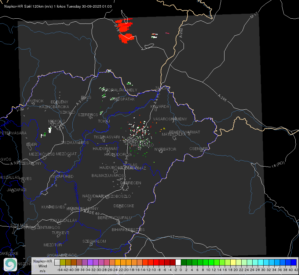Click the EDELÉNY city label
This screenshot has height=275, width=299.
tap(59, 102)
